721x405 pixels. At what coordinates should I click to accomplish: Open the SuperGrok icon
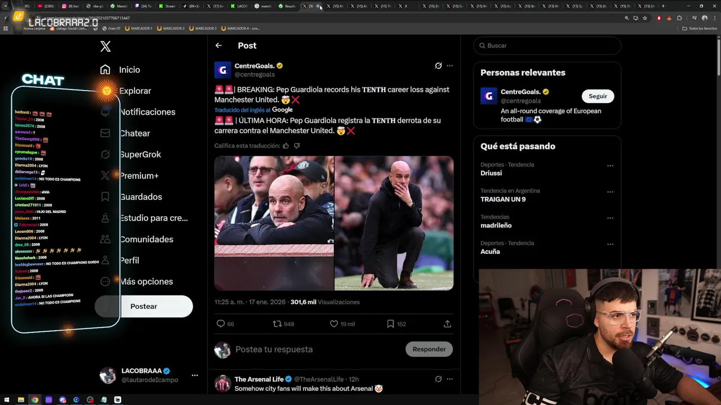pos(105,154)
